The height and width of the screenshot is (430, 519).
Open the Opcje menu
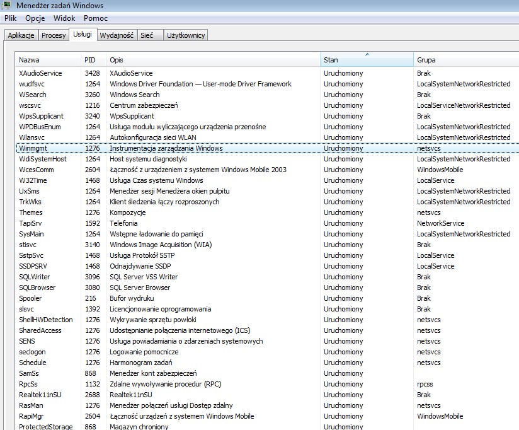[35, 18]
